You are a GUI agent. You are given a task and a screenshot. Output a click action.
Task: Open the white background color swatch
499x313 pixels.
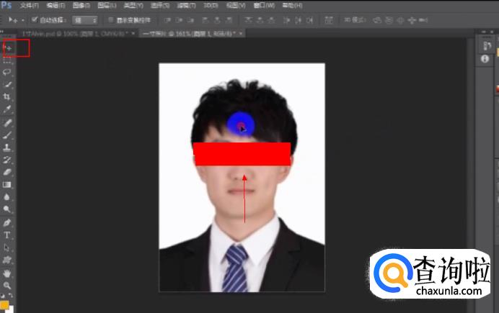(x=11, y=309)
